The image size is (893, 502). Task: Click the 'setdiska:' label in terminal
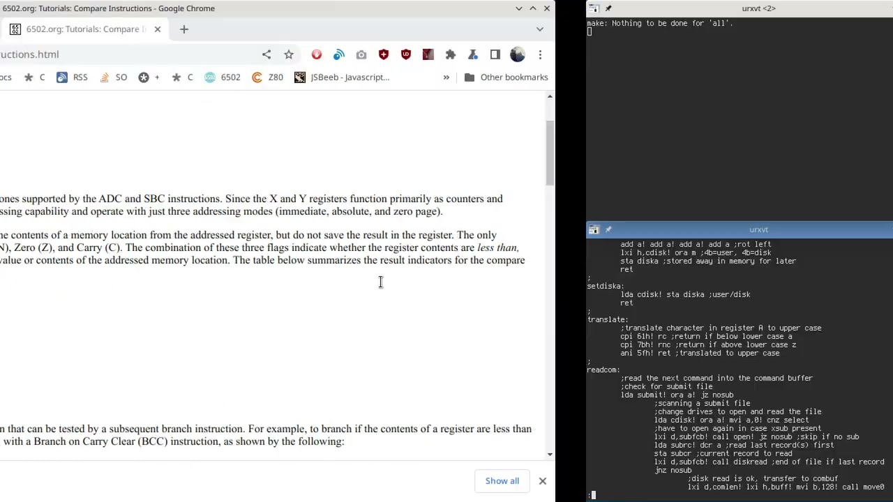click(606, 286)
